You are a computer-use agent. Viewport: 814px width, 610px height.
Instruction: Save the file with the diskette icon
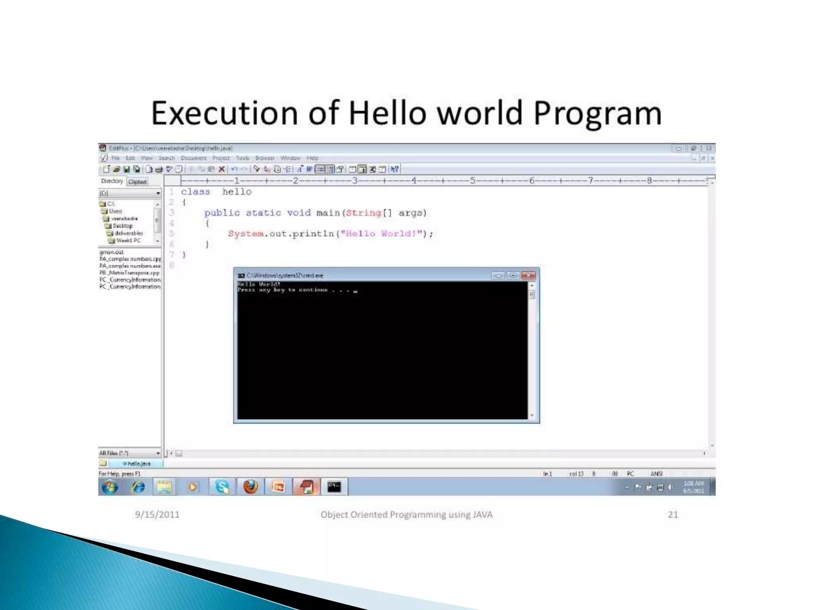[126, 169]
